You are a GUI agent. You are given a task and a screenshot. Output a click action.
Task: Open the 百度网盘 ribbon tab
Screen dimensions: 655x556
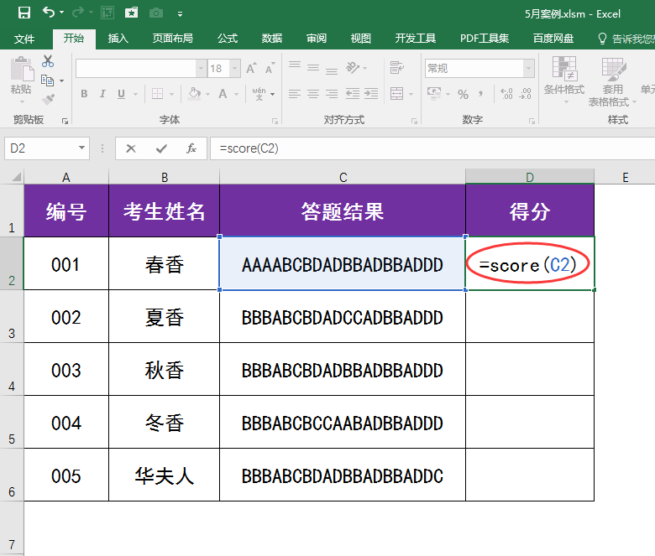553,39
